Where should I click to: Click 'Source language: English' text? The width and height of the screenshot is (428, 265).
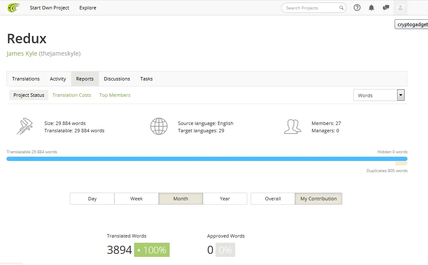[x=206, y=123]
